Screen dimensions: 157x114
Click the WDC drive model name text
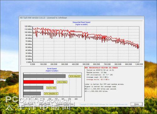pyautogui.click(x=101, y=68)
